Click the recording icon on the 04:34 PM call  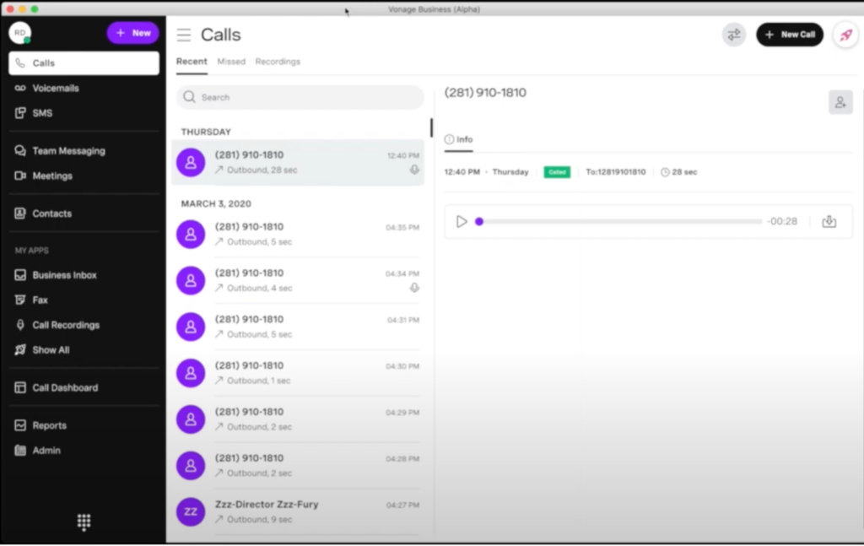click(414, 288)
